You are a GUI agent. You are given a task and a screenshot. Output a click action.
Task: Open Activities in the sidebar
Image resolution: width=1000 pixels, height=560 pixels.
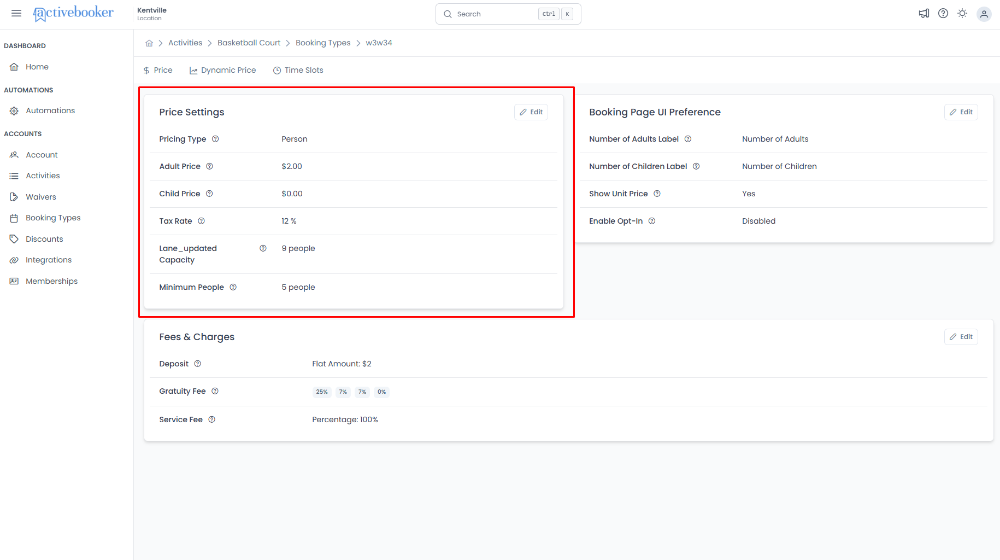pos(43,176)
